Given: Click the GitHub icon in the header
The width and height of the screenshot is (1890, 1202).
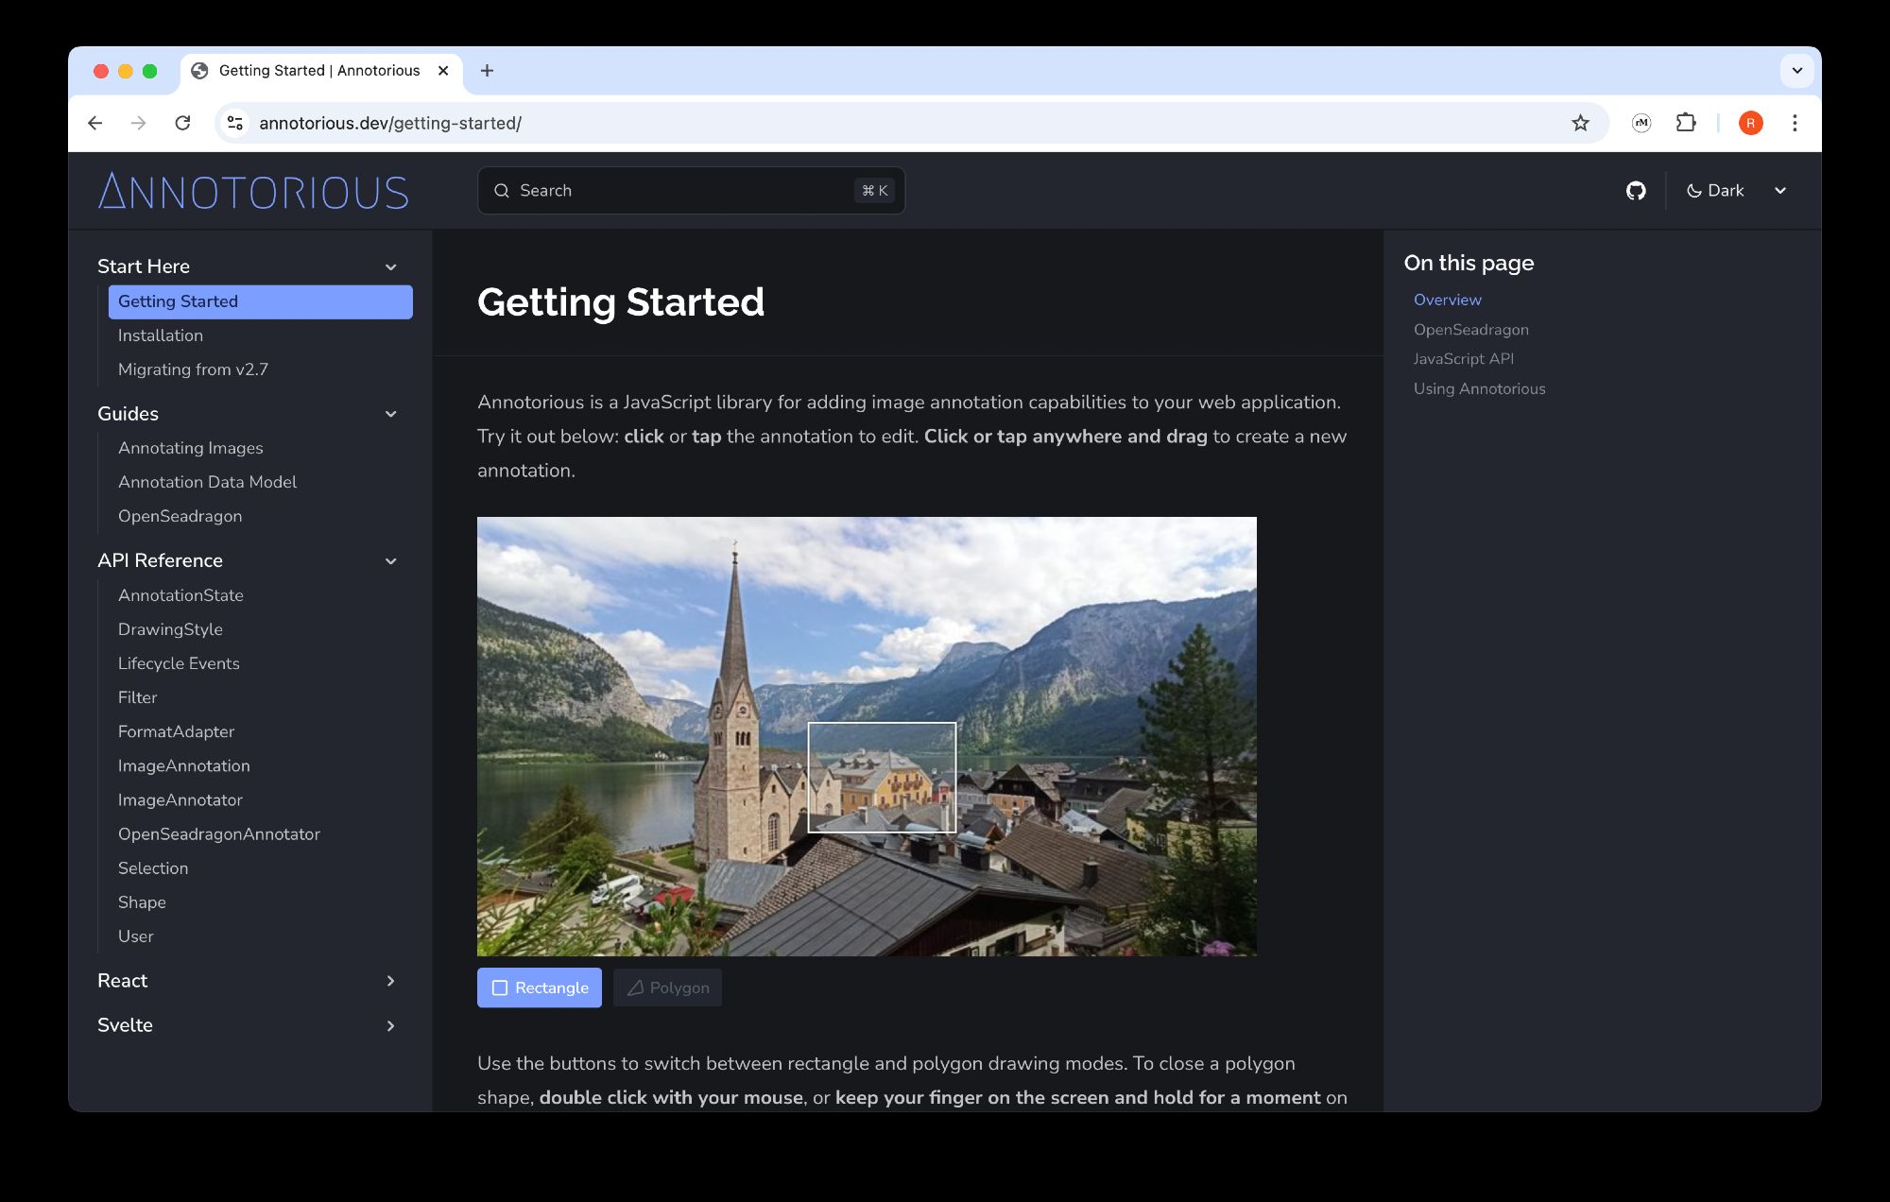Looking at the screenshot, I should [1635, 190].
